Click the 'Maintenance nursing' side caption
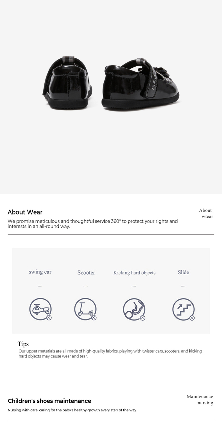This screenshot has height=434, width=222. (x=200, y=400)
